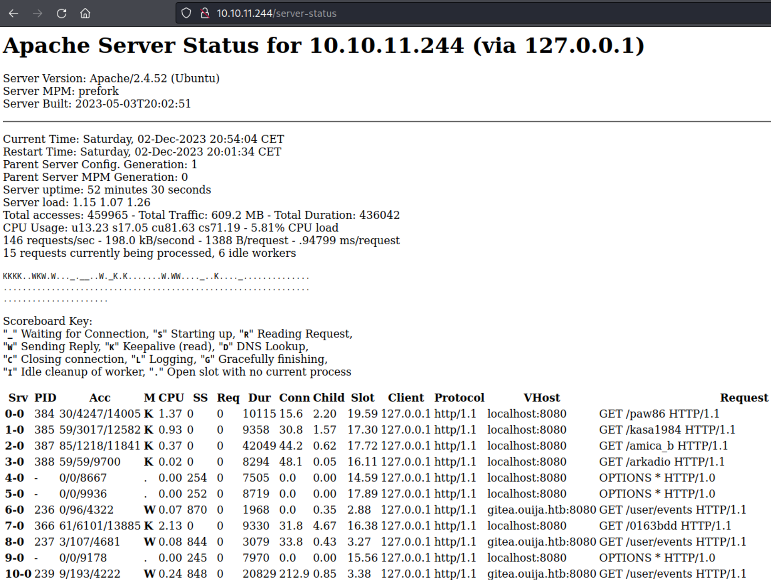The image size is (771, 580).
Task: Click the browser back arrow button
Action: [x=13, y=13]
